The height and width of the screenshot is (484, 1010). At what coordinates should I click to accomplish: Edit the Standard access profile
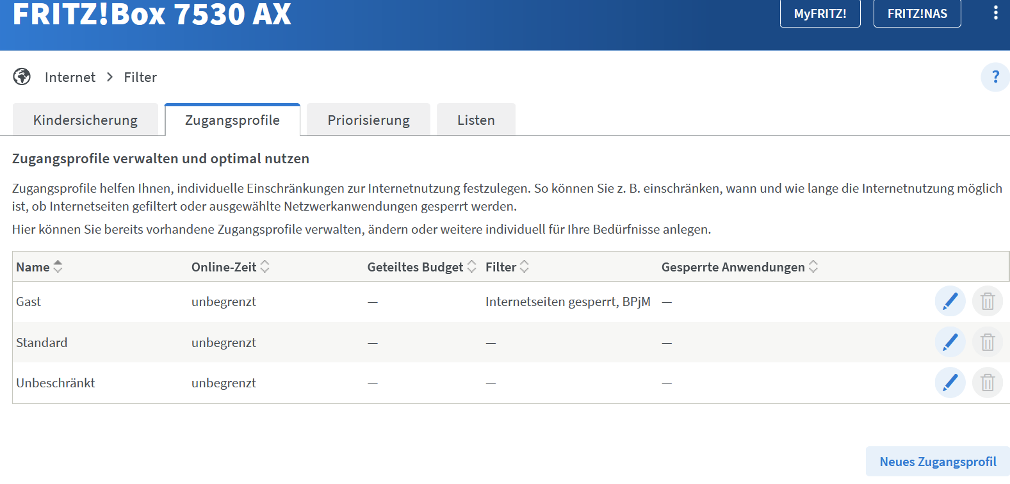[950, 342]
